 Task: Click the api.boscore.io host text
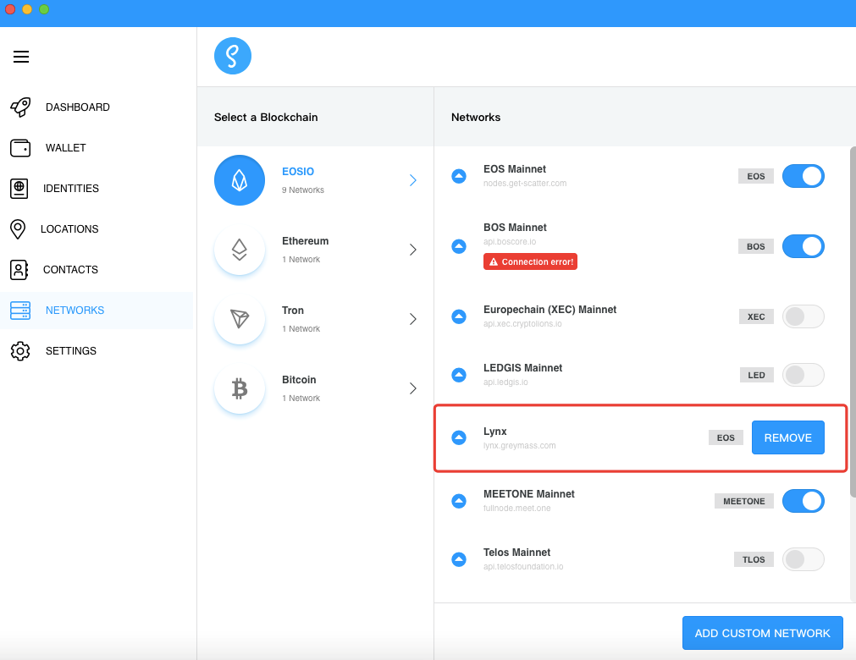(510, 242)
